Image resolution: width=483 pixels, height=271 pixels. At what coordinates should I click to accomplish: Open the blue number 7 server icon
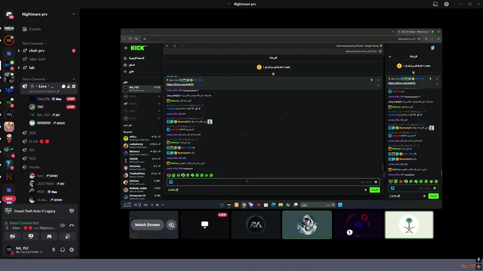coord(9,164)
